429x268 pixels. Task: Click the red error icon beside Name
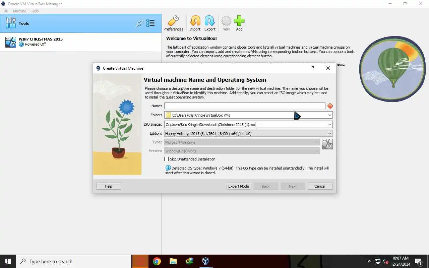330,106
